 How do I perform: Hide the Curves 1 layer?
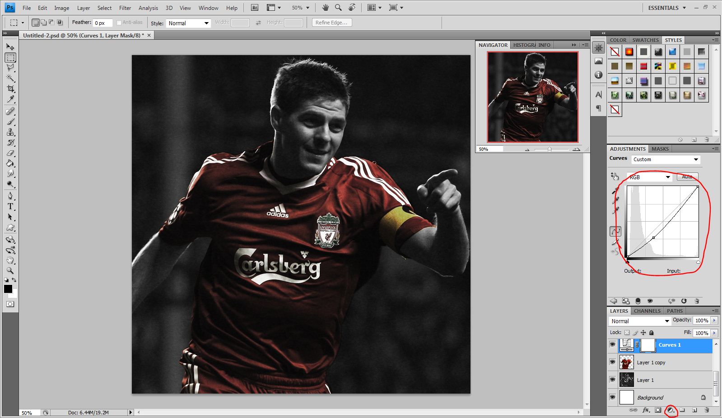pos(612,344)
